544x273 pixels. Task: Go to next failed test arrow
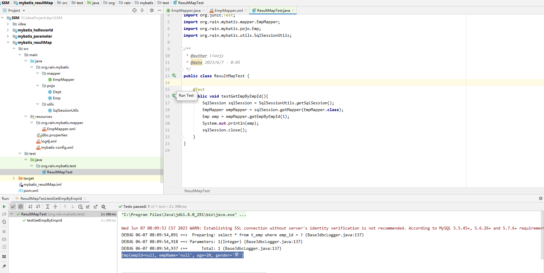pyautogui.click(x=73, y=207)
